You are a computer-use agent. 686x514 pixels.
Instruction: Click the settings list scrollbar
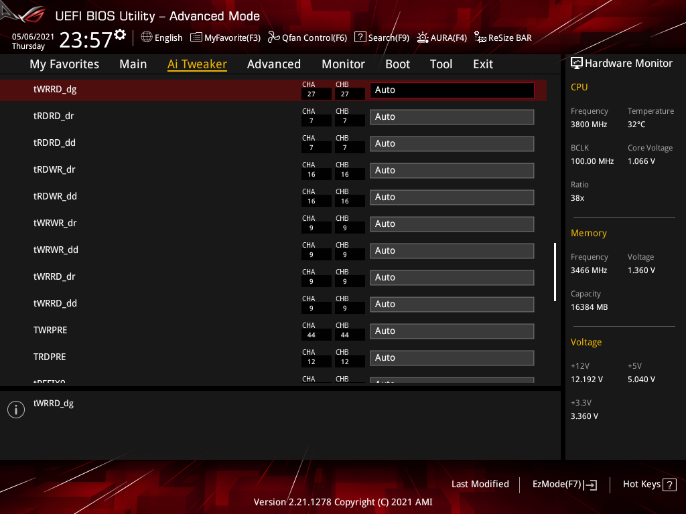555,272
